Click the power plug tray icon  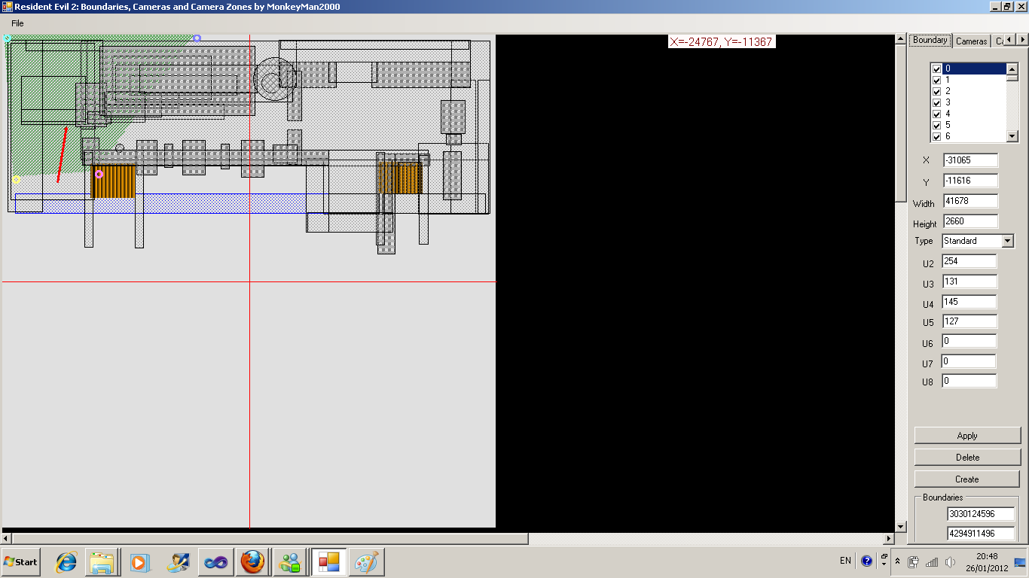(913, 561)
